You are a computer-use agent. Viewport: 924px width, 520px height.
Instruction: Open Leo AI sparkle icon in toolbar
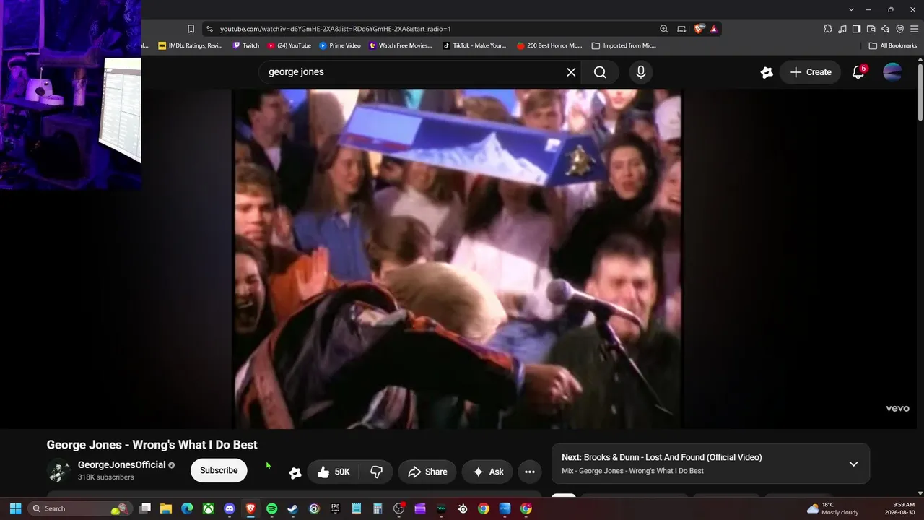click(885, 29)
